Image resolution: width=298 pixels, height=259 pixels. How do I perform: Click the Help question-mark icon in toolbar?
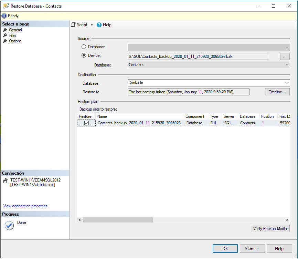tap(99, 25)
